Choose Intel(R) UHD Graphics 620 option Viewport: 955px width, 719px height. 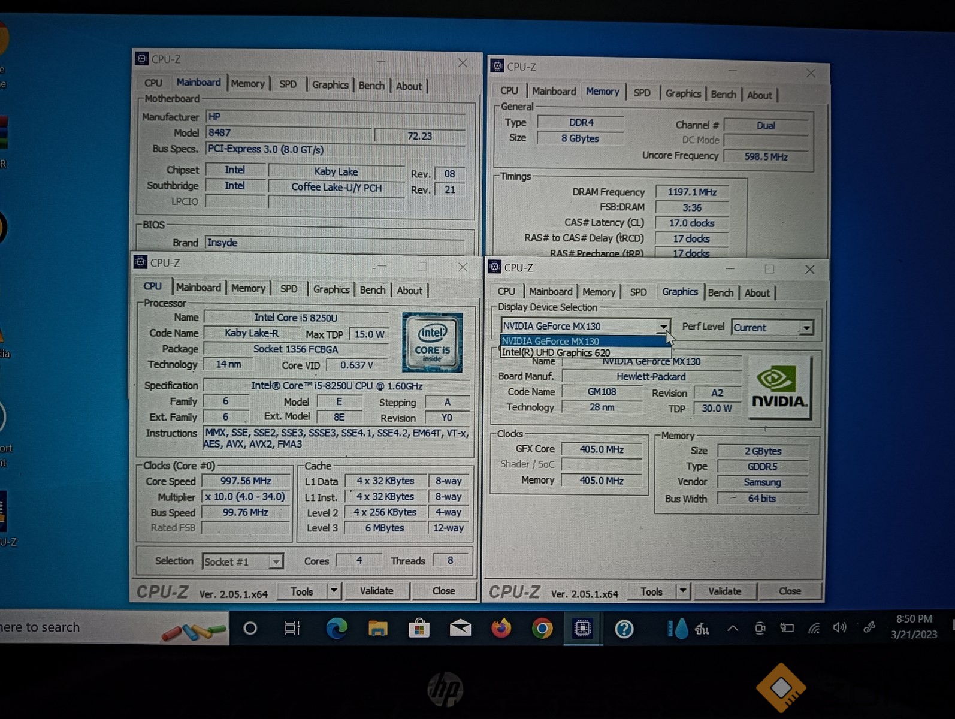tap(555, 353)
